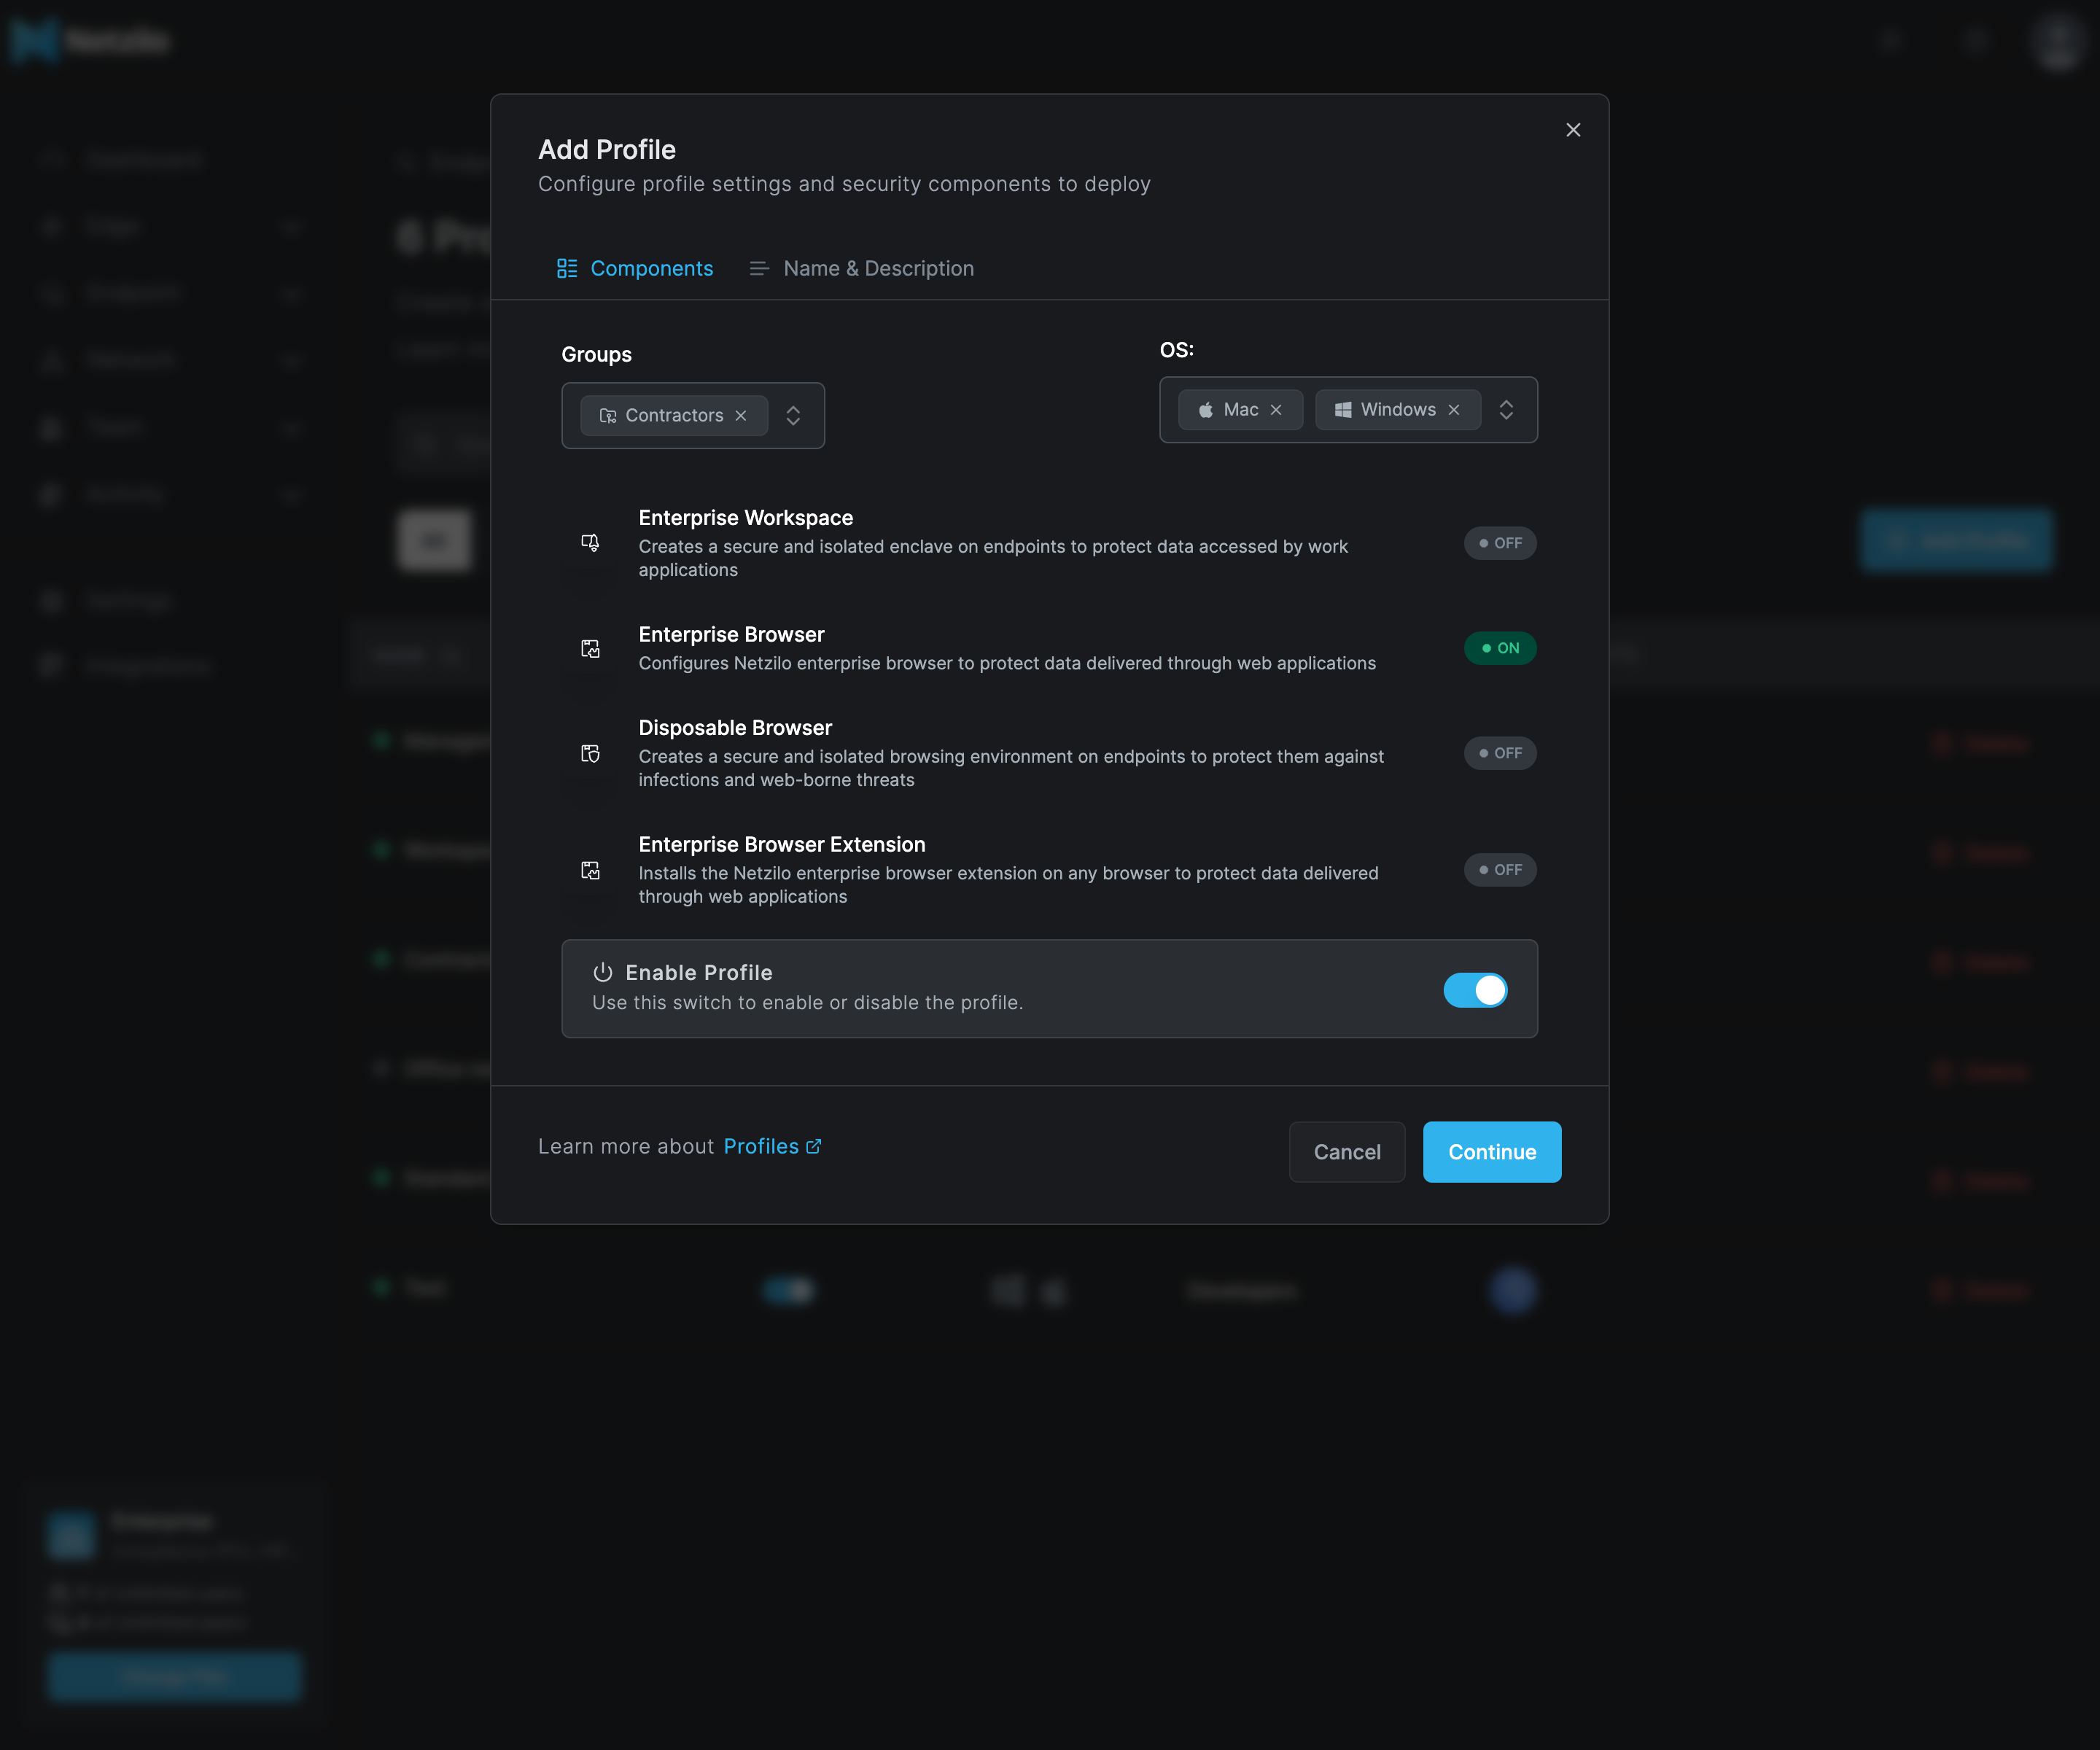
Task: Click the Enterprise Workspace icon
Action: 590,543
